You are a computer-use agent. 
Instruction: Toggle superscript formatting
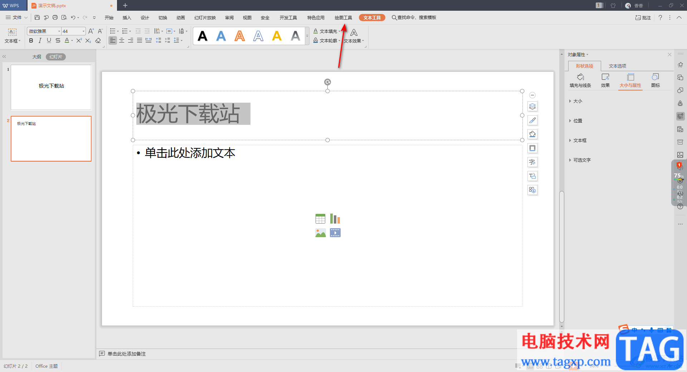pos(79,40)
